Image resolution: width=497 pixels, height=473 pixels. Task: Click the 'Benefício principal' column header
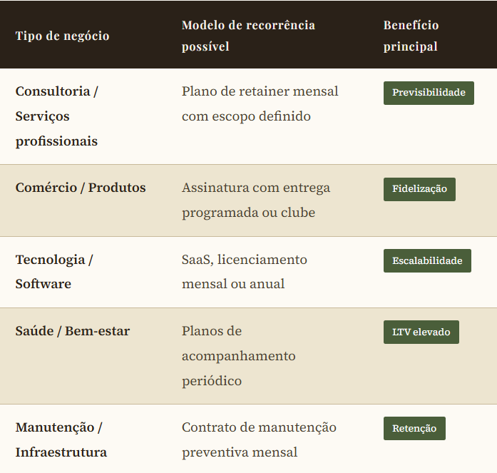click(x=411, y=36)
